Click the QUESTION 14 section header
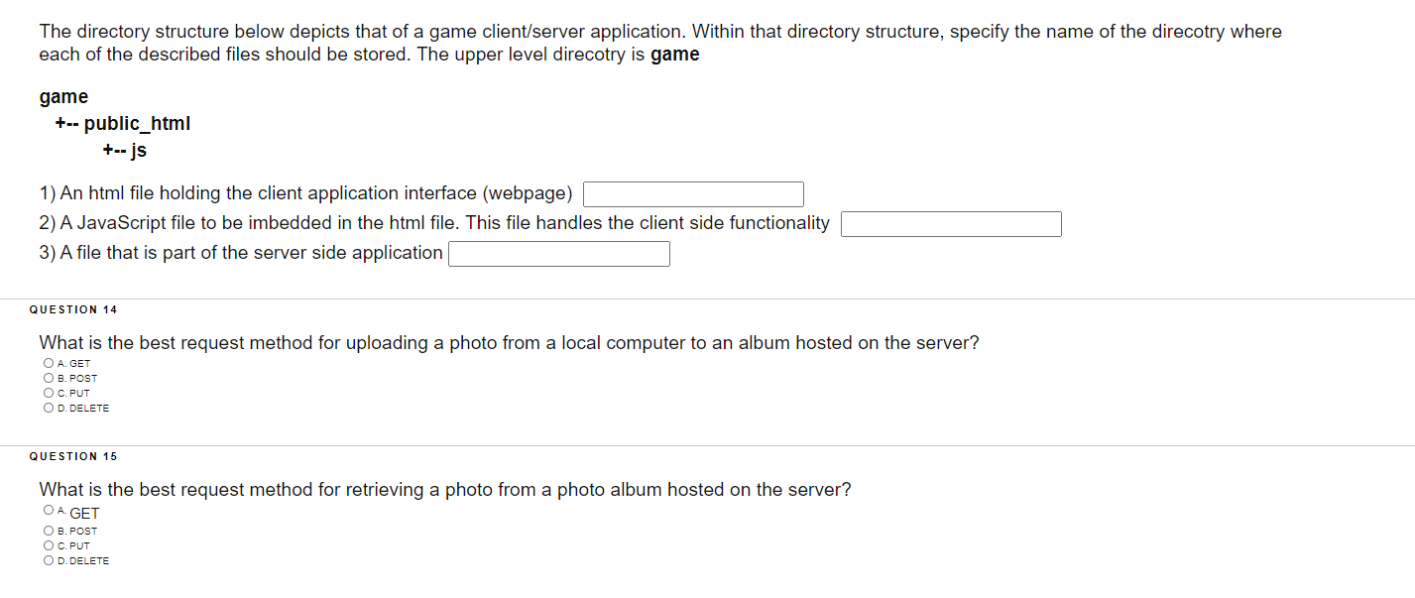The width and height of the screenshot is (1415, 598). pos(73,309)
